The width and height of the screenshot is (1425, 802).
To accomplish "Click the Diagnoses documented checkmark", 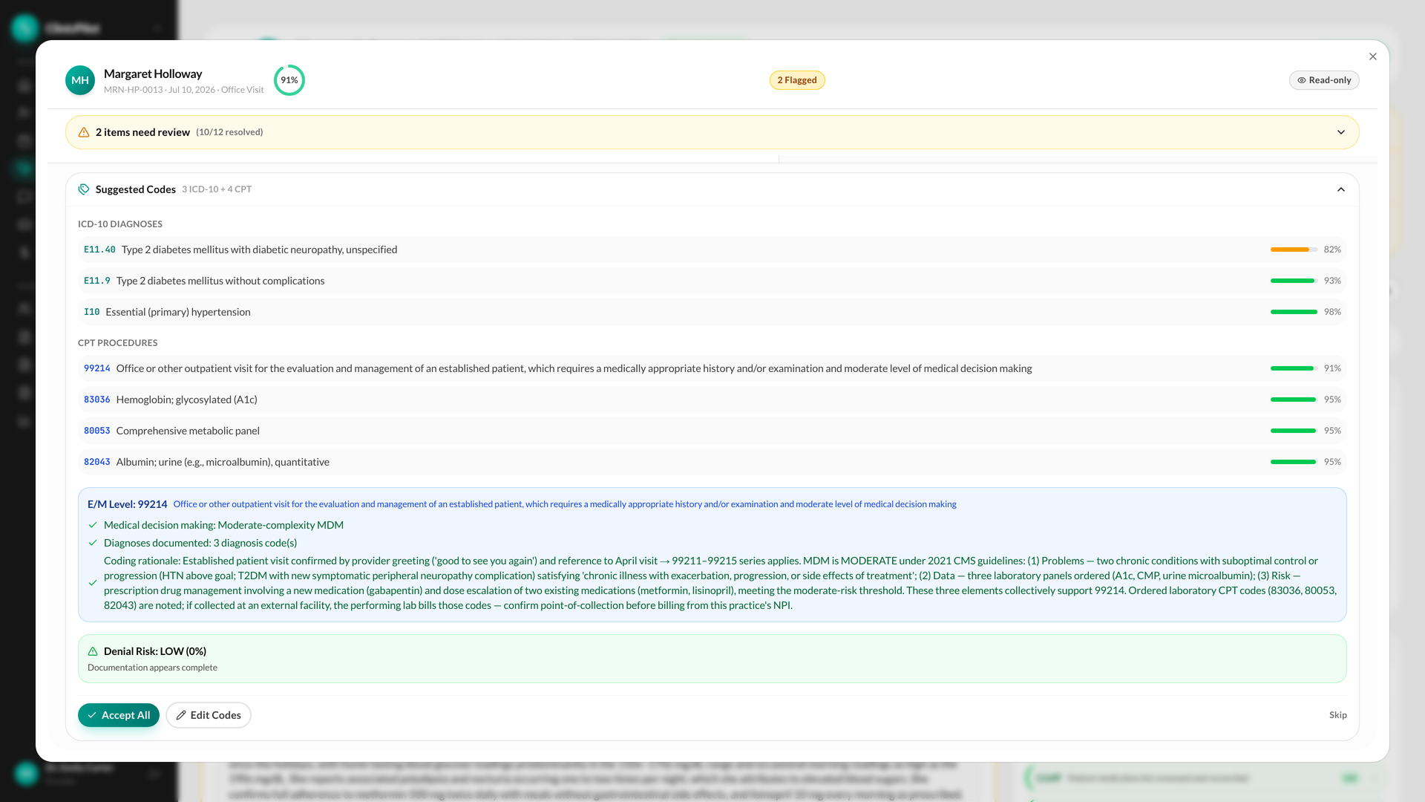I will pyautogui.click(x=93, y=543).
